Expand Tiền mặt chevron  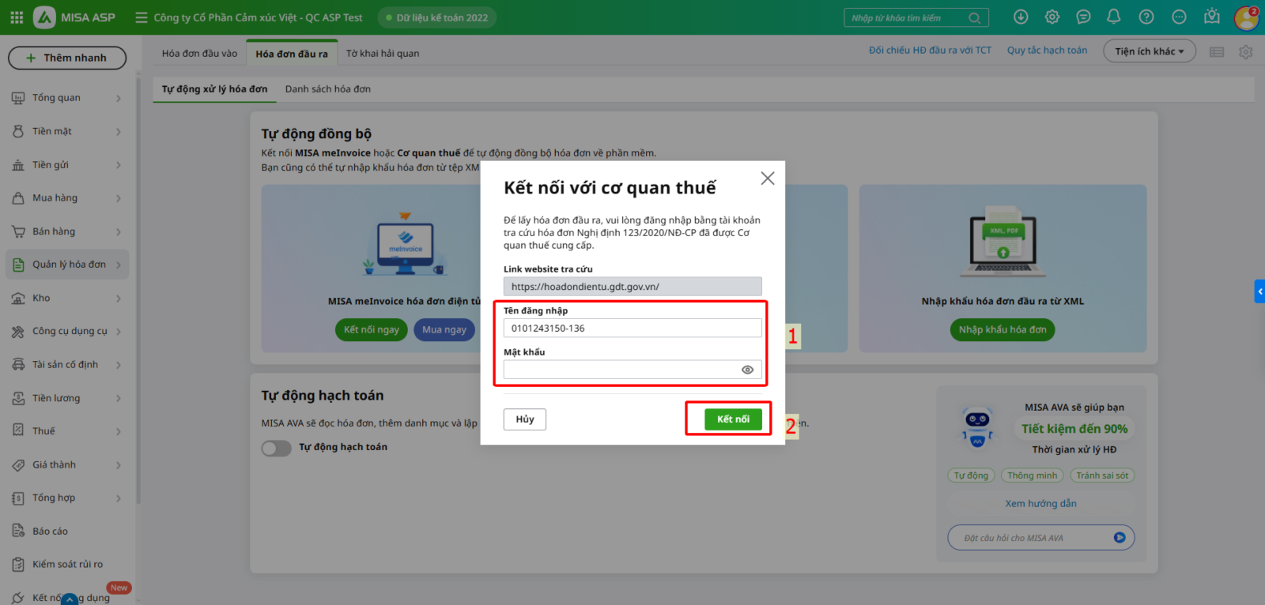tap(119, 132)
